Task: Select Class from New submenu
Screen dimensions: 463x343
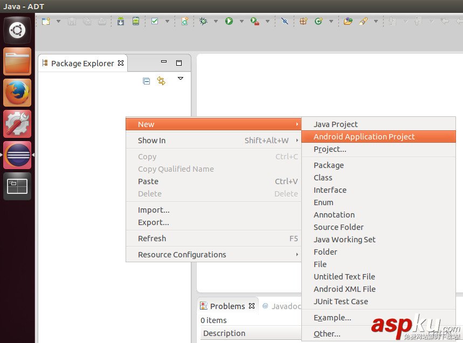Action: pos(378,178)
